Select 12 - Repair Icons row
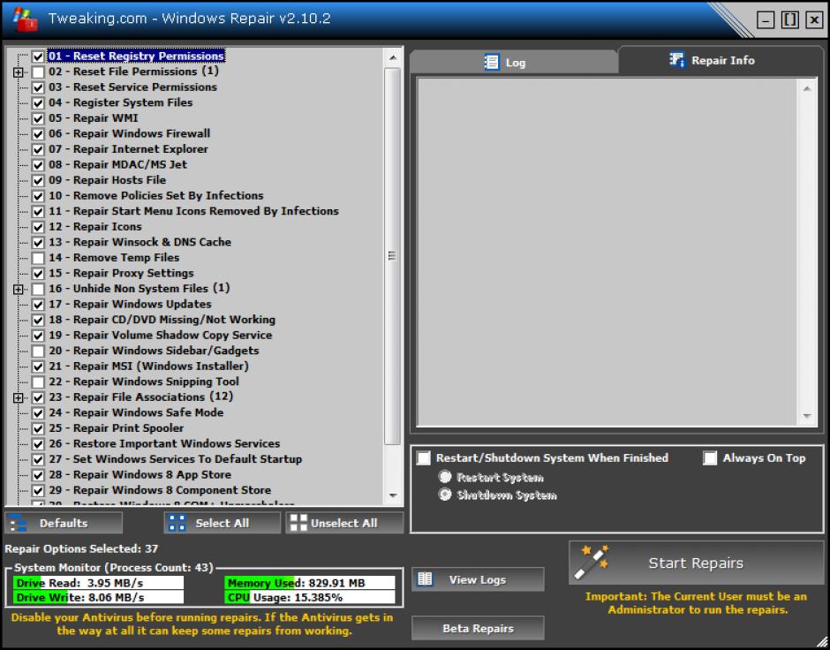The width and height of the screenshot is (830, 650). coord(95,227)
